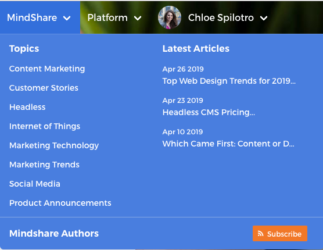Open the chevron beside Chloe Spilotro
The width and height of the screenshot is (323, 250).
(264, 18)
